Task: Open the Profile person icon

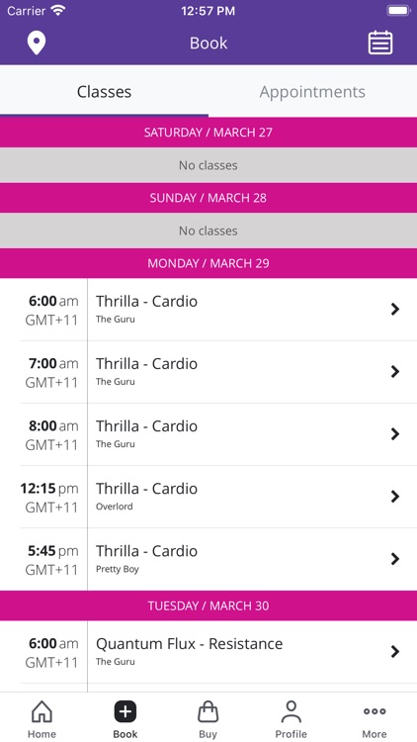Action: point(292,711)
